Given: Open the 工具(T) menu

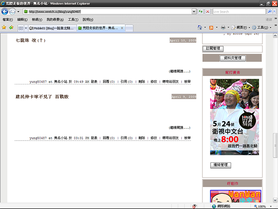Looking at the screenshot, I should (x=73, y=20).
